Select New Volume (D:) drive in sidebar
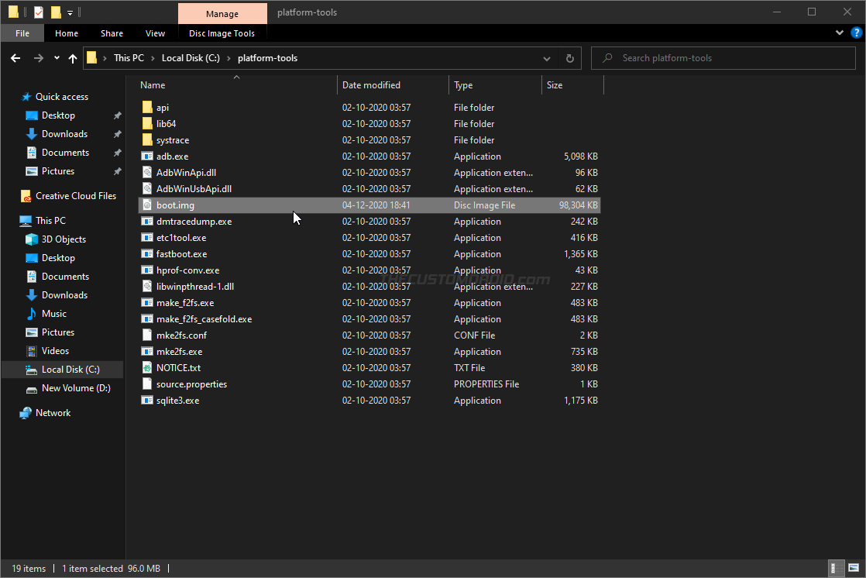Viewport: 866px width, 578px height. [x=76, y=388]
